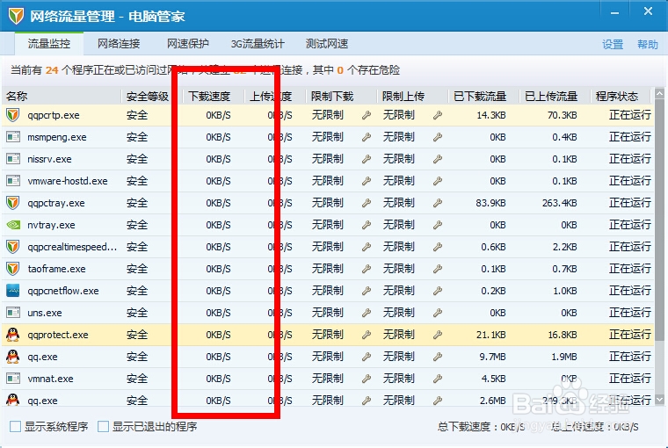Open upload limit wrench for uns.exe
This screenshot has height=448, width=668.
click(438, 313)
